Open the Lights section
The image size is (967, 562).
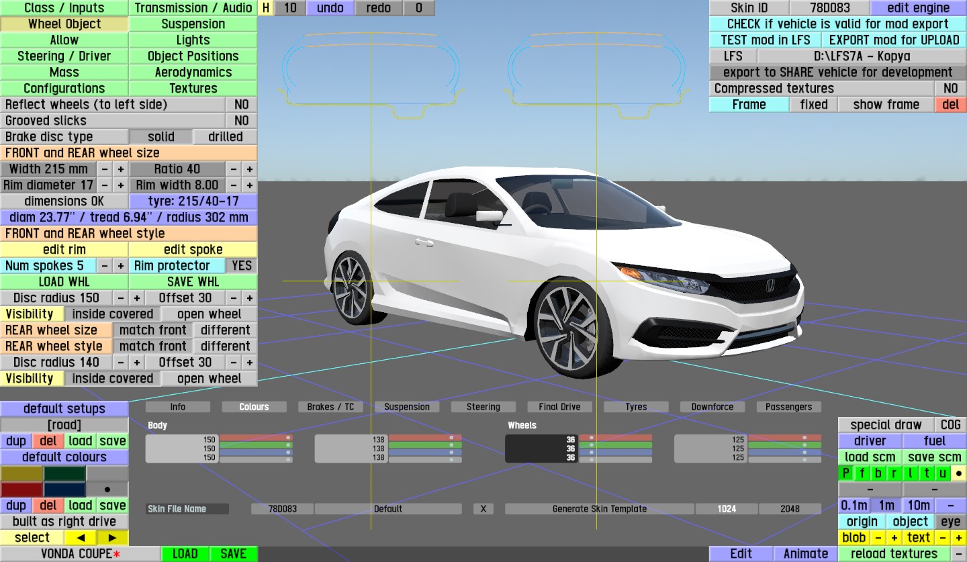click(x=193, y=40)
